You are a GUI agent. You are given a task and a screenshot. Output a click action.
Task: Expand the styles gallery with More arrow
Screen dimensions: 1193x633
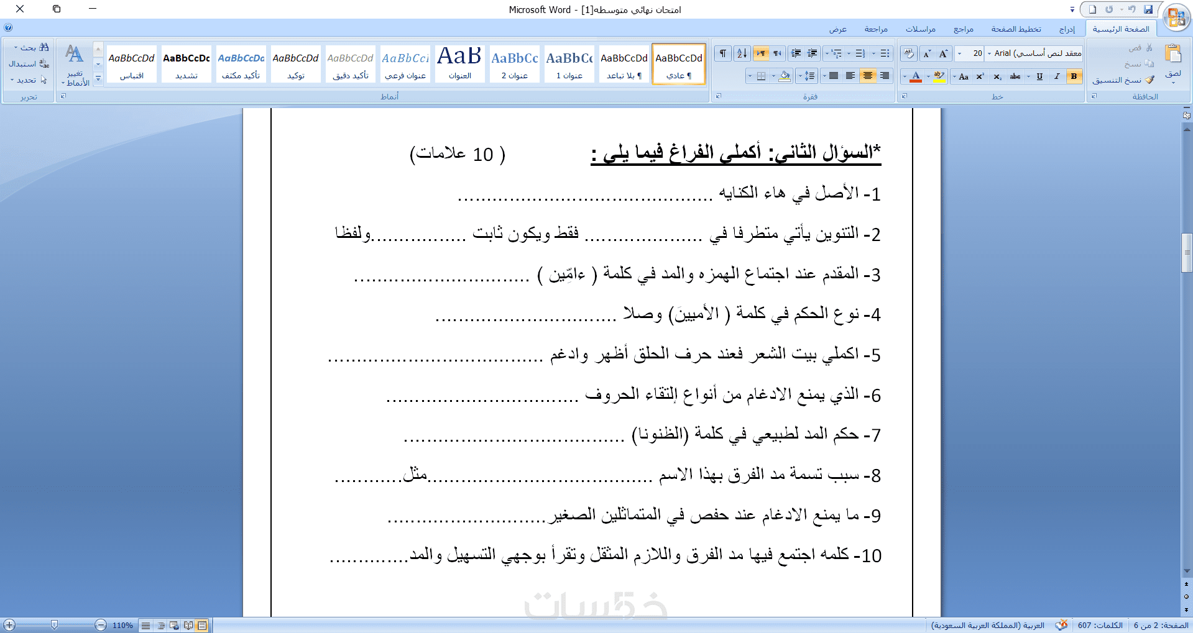click(x=98, y=79)
